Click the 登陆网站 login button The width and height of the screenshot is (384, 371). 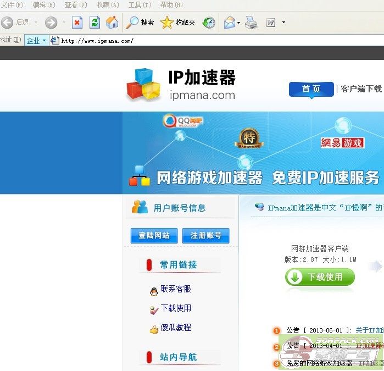[x=154, y=236]
